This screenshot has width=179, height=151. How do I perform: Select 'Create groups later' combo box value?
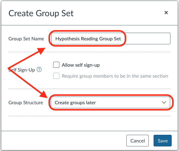(75, 103)
